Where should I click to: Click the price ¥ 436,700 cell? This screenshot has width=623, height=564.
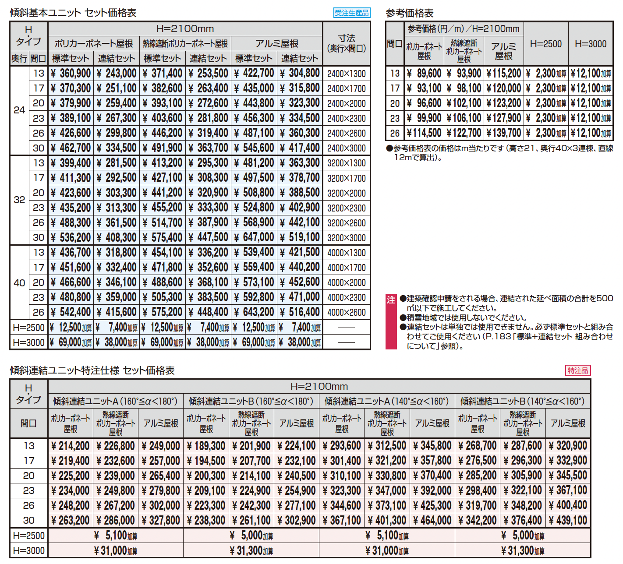pos(71,252)
